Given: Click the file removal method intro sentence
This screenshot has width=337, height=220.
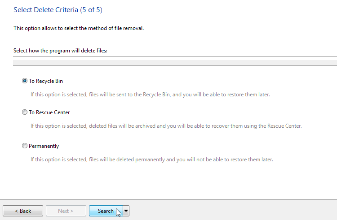Looking at the screenshot, I should (x=79, y=28).
